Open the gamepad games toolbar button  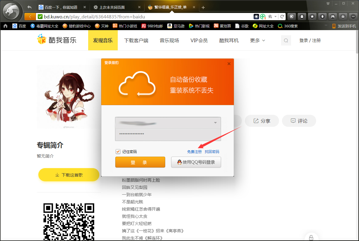(333, 17)
